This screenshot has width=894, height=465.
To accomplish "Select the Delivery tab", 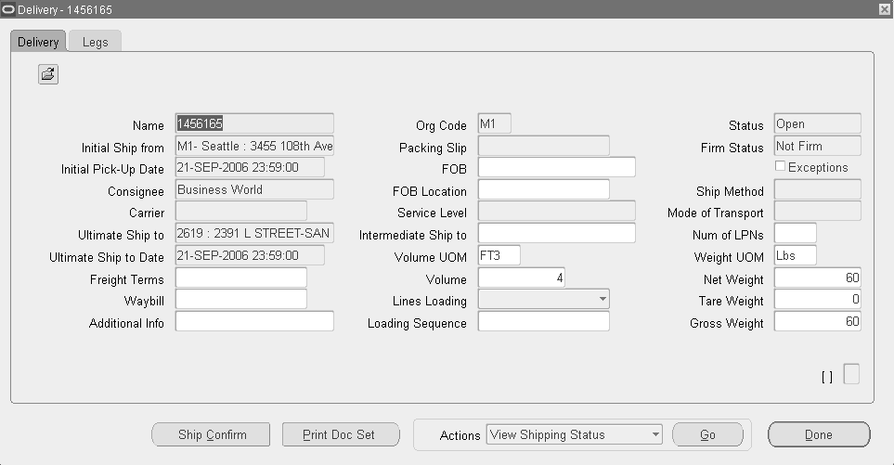I will coord(38,42).
